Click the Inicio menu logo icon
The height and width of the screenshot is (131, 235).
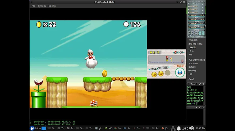[x=32, y=128]
